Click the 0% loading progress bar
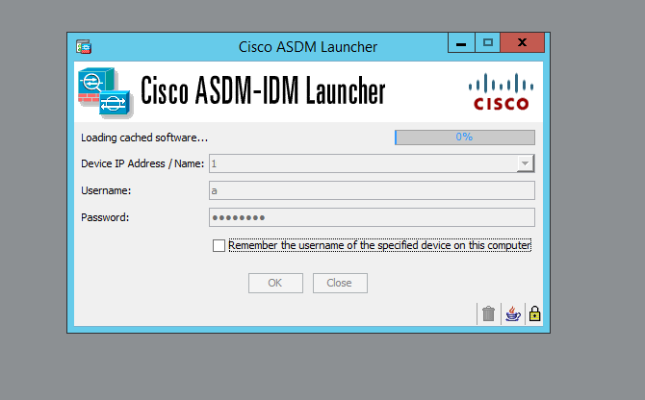The image size is (645, 400). tap(465, 137)
